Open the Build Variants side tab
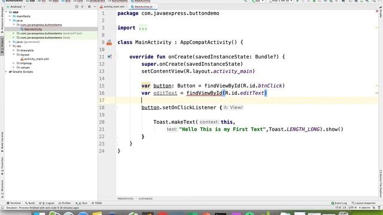This screenshot has width=383, height=215. point(2,142)
